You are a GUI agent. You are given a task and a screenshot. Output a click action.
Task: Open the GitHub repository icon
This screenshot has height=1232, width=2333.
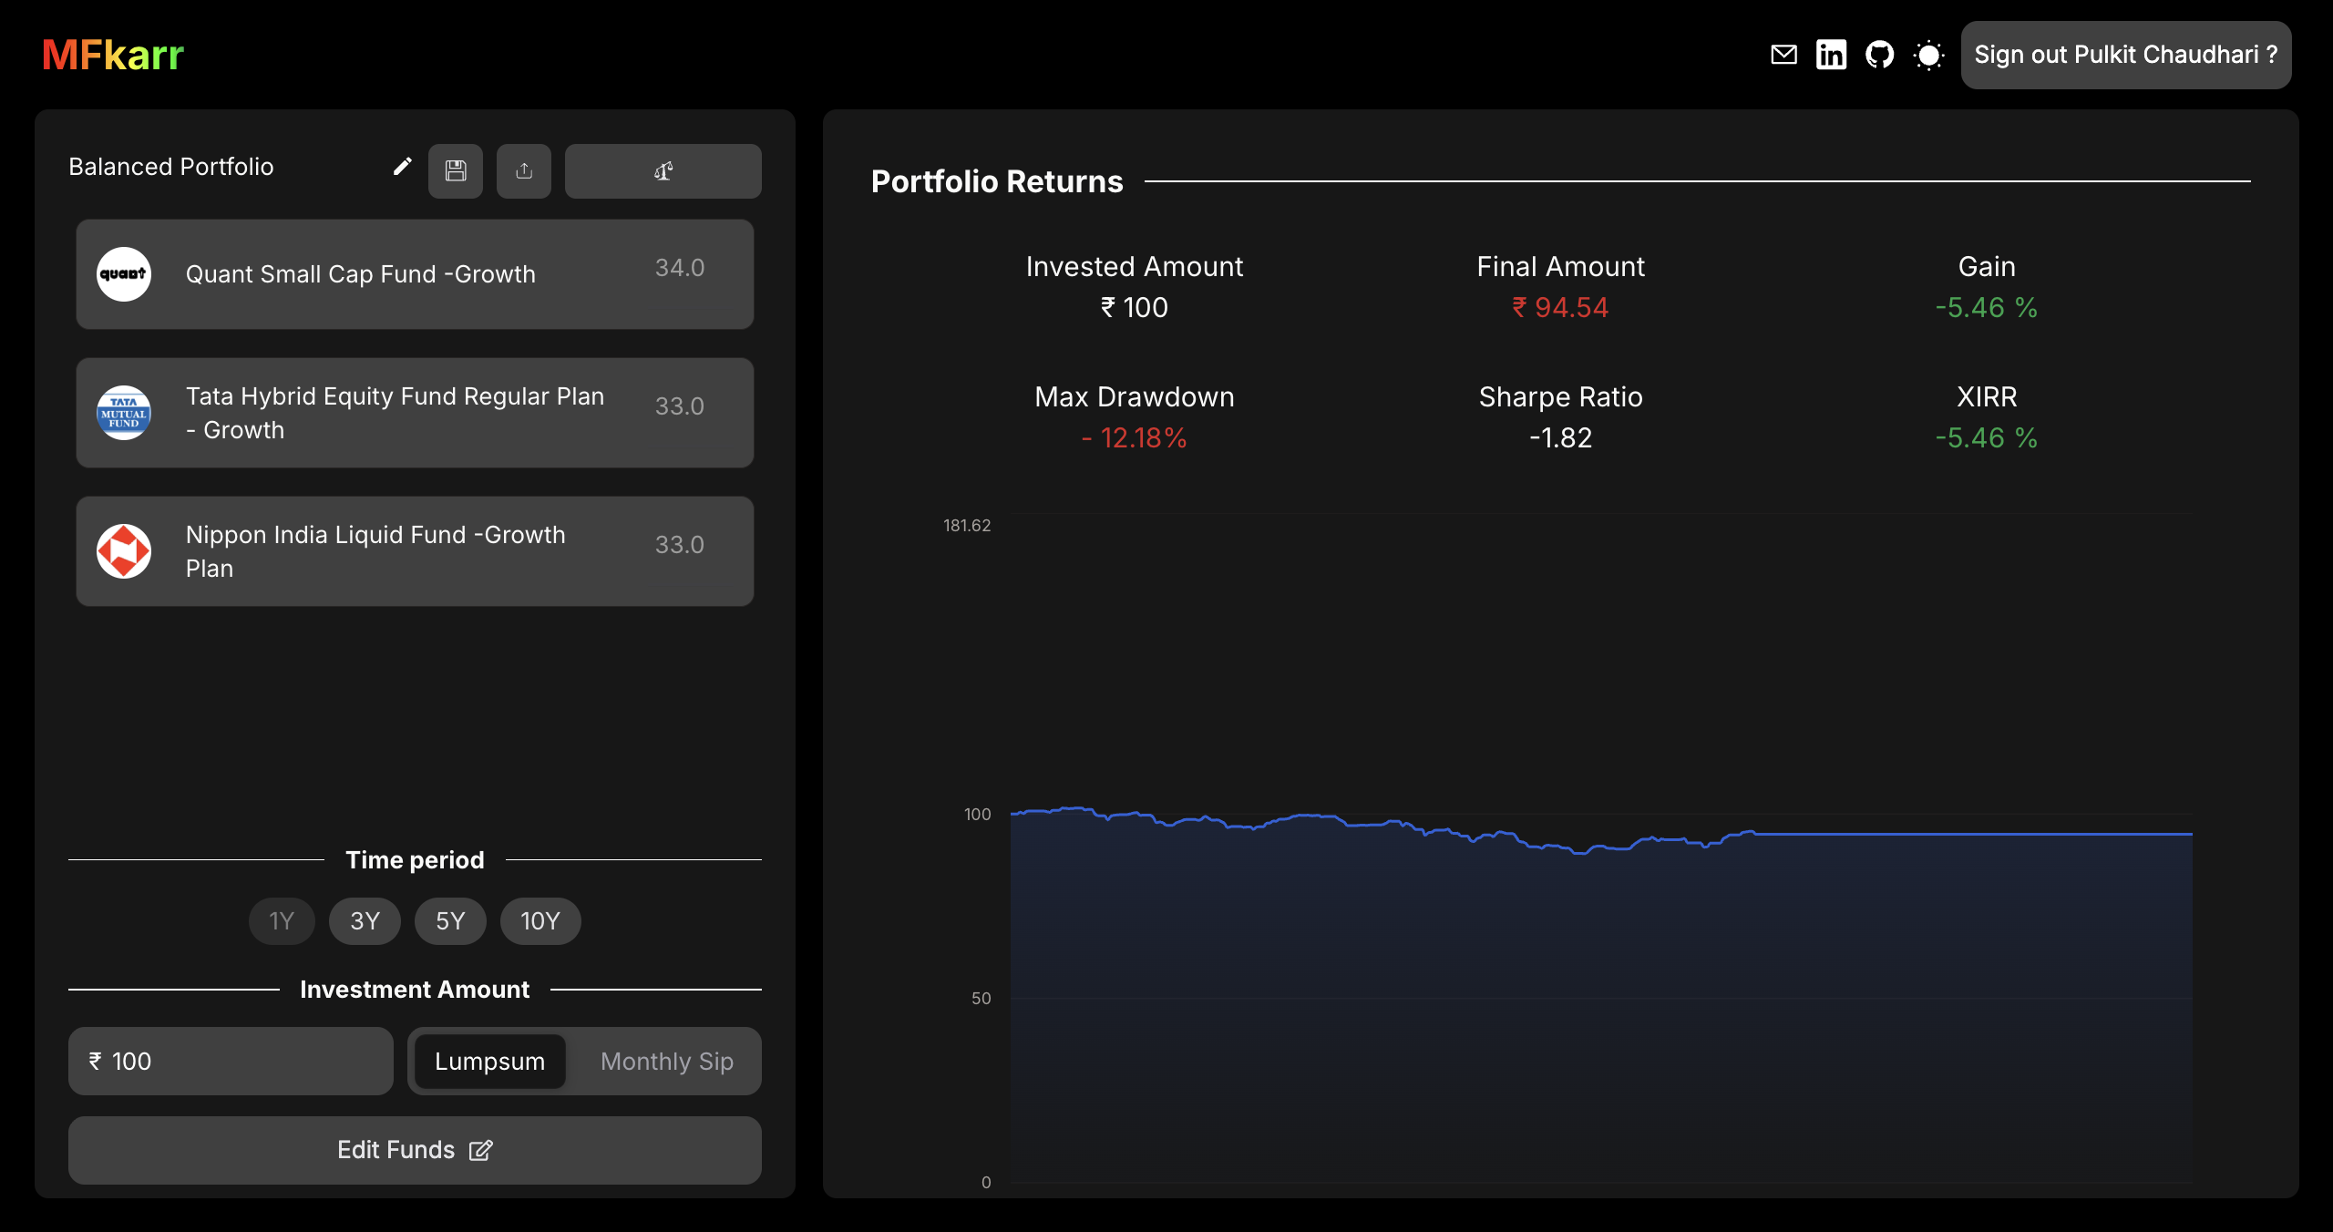(x=1879, y=55)
